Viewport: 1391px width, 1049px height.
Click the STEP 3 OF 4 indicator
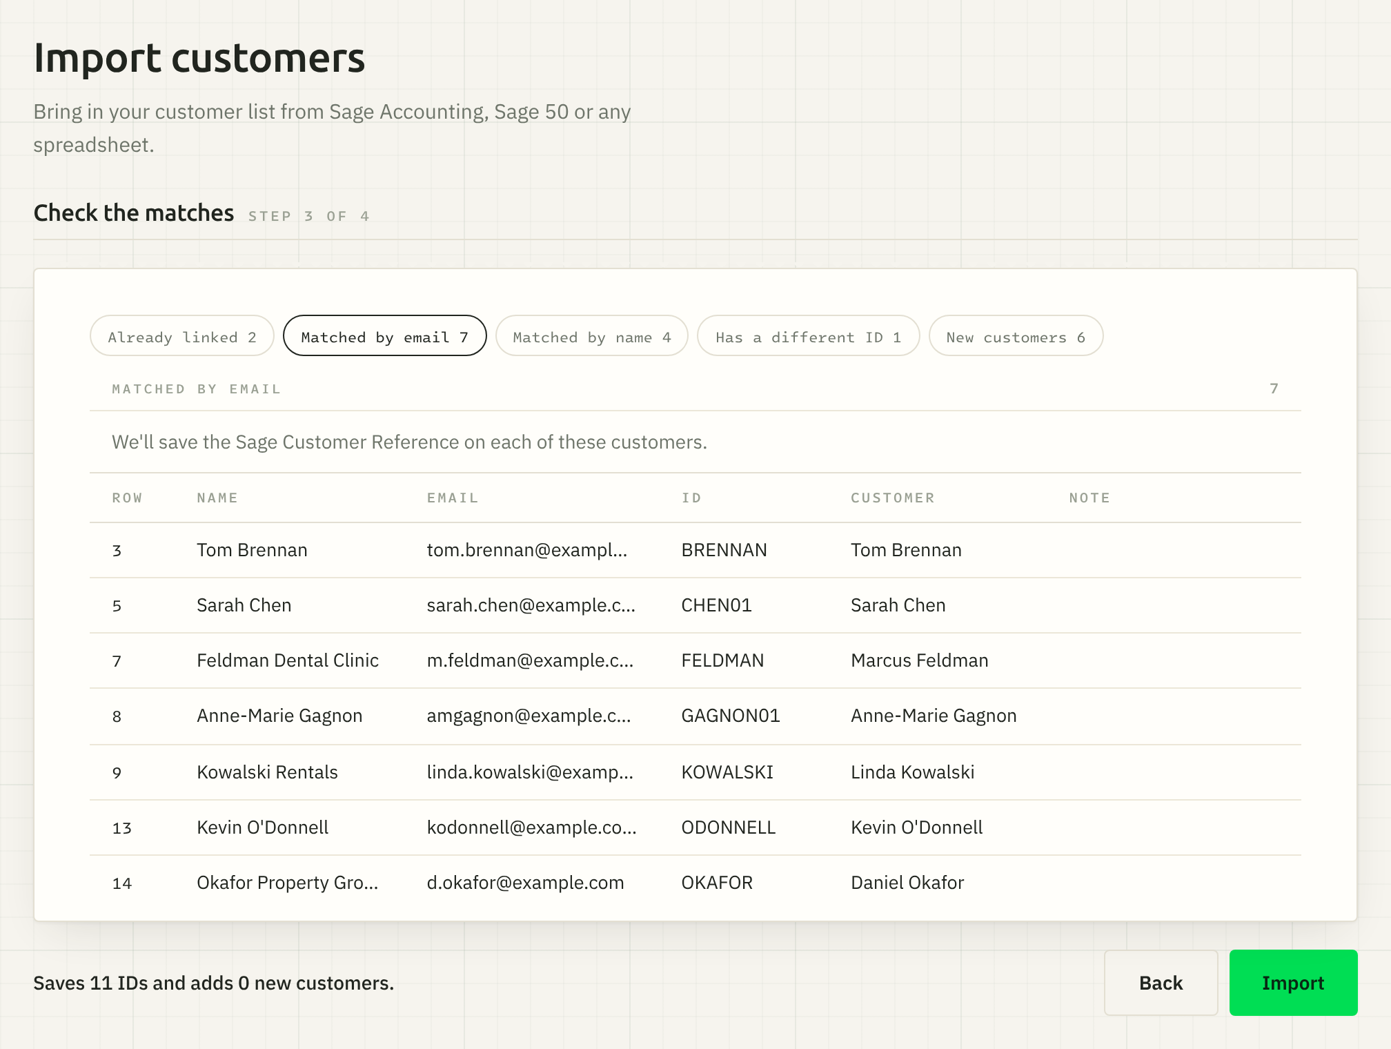309,216
